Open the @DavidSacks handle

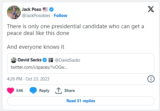[67, 60]
